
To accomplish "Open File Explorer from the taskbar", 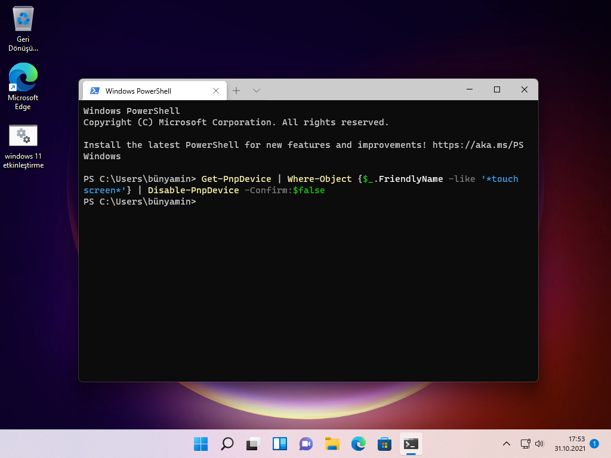I will click(332, 444).
